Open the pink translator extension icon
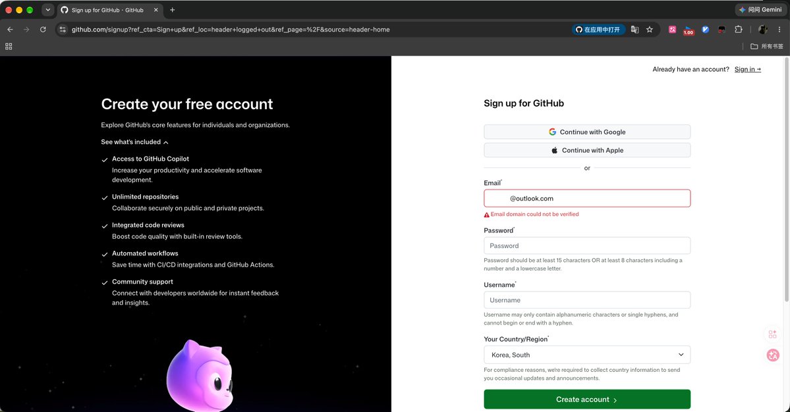 pyautogui.click(x=672, y=30)
